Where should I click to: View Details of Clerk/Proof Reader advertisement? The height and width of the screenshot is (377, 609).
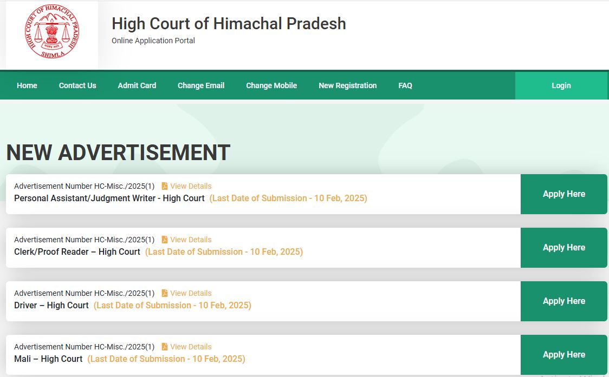(191, 240)
